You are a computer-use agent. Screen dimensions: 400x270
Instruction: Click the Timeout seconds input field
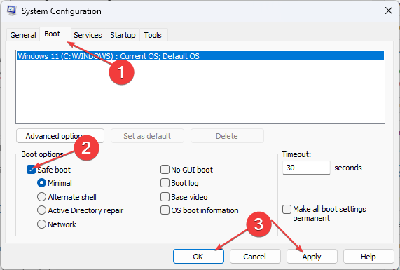pos(306,168)
